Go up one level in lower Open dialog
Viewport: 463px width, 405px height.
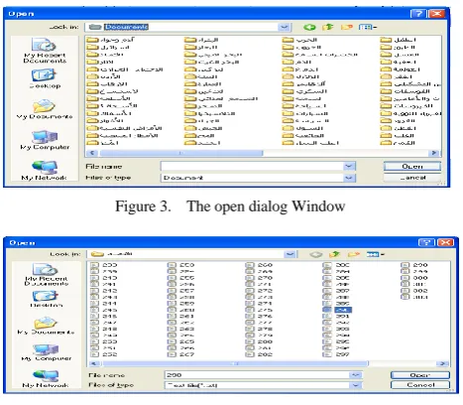click(x=334, y=254)
